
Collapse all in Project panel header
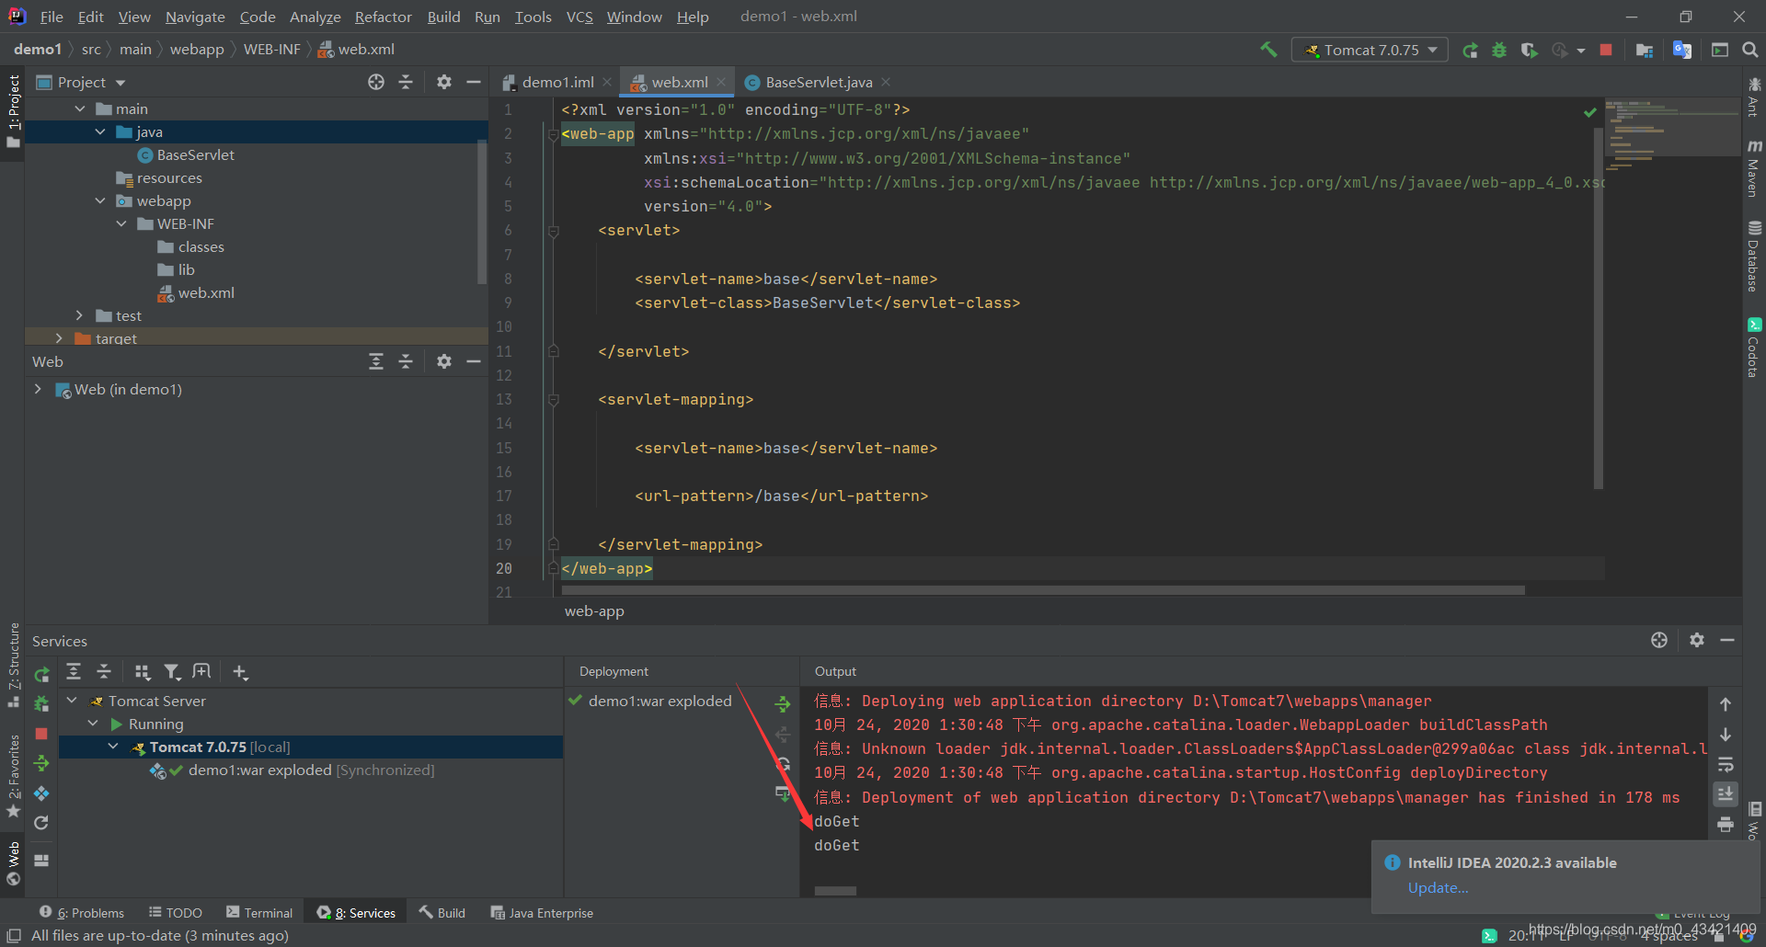pyautogui.click(x=406, y=82)
